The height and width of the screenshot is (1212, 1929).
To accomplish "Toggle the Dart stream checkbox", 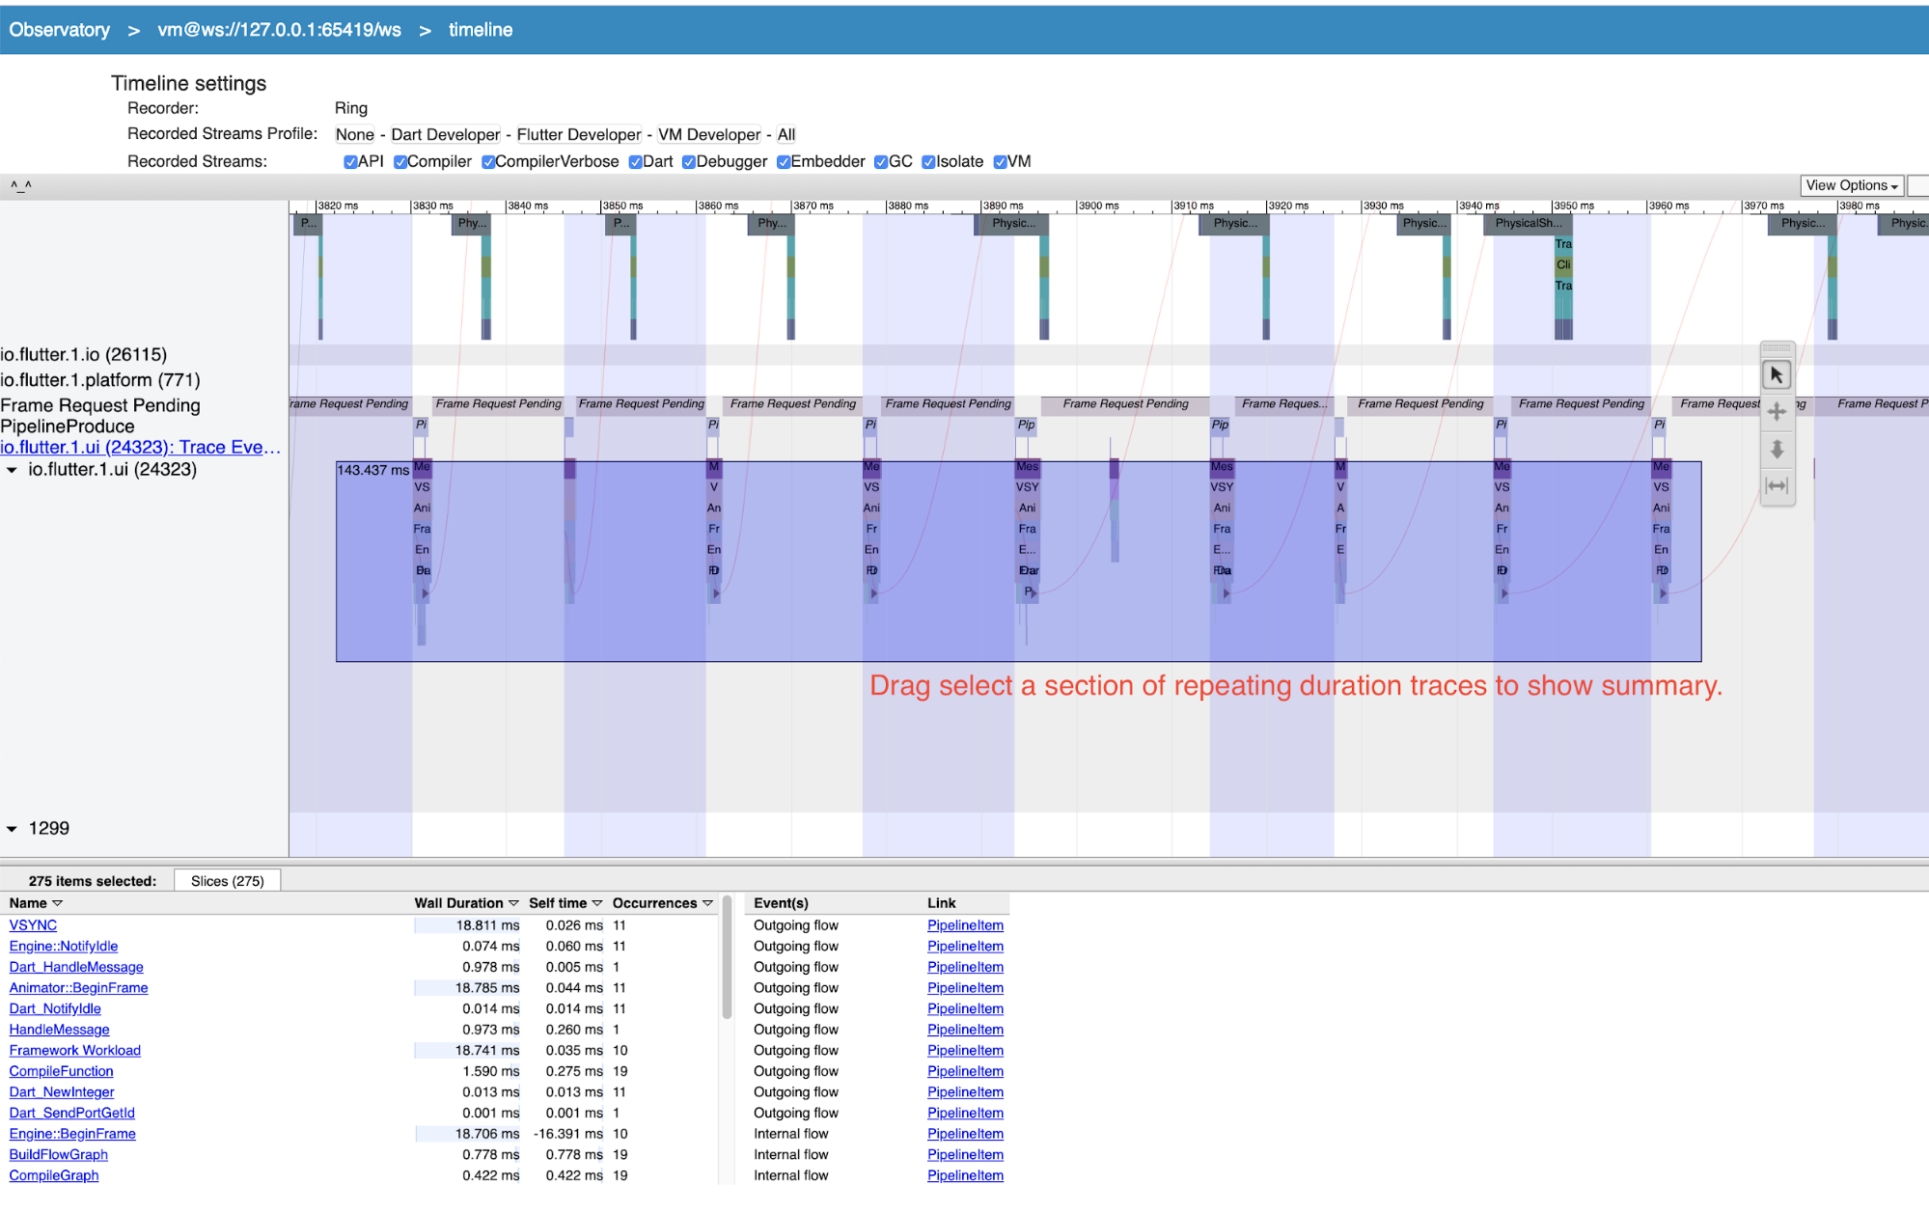I will [635, 162].
